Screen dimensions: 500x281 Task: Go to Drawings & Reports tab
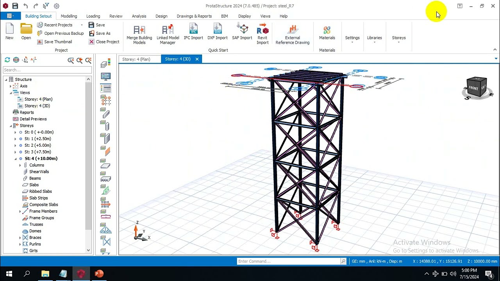[194, 16]
